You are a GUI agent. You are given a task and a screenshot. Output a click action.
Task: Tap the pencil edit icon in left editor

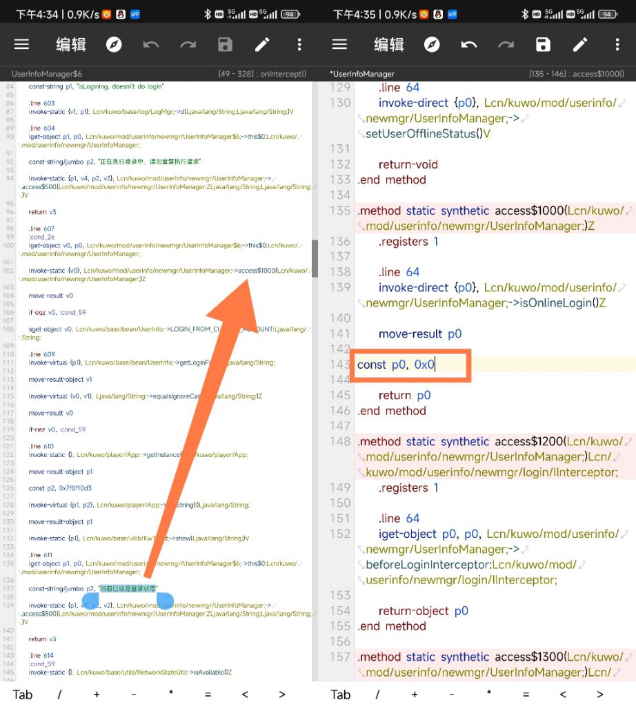pos(262,45)
